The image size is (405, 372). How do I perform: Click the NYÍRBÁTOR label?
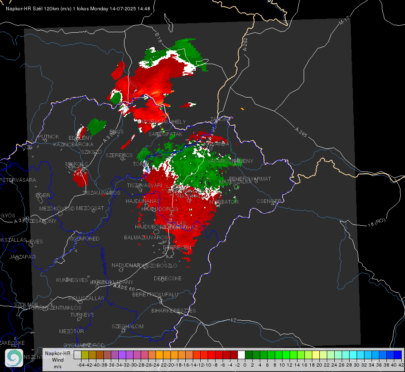pyautogui.click(x=224, y=202)
